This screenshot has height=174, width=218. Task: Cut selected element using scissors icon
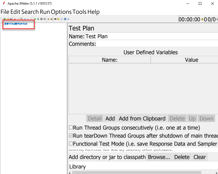[15, 19]
